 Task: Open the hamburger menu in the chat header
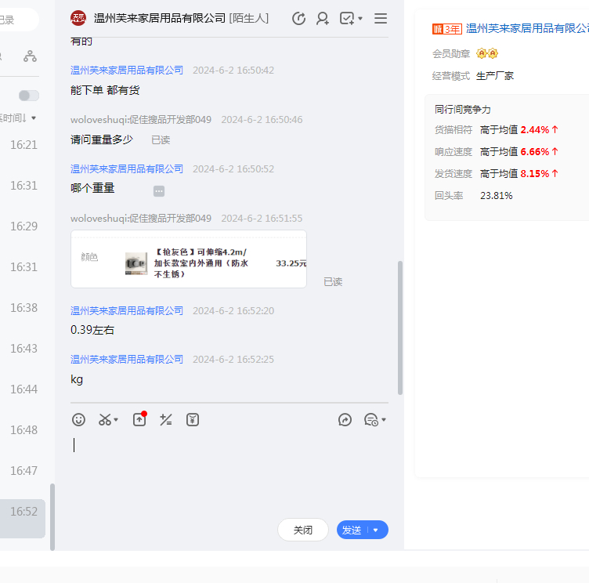(381, 18)
